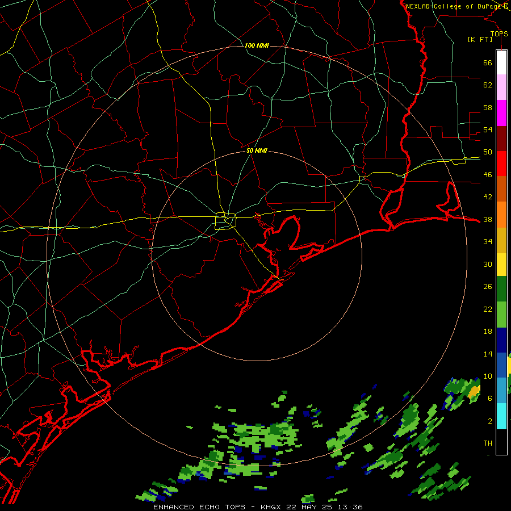Click the bright yellow legend swatch
This screenshot has width=511, height=511.
tap(501, 264)
